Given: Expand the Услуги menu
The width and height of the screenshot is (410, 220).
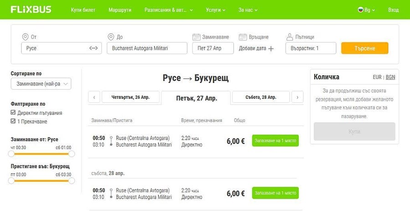Looking at the screenshot, I should pos(215,10).
